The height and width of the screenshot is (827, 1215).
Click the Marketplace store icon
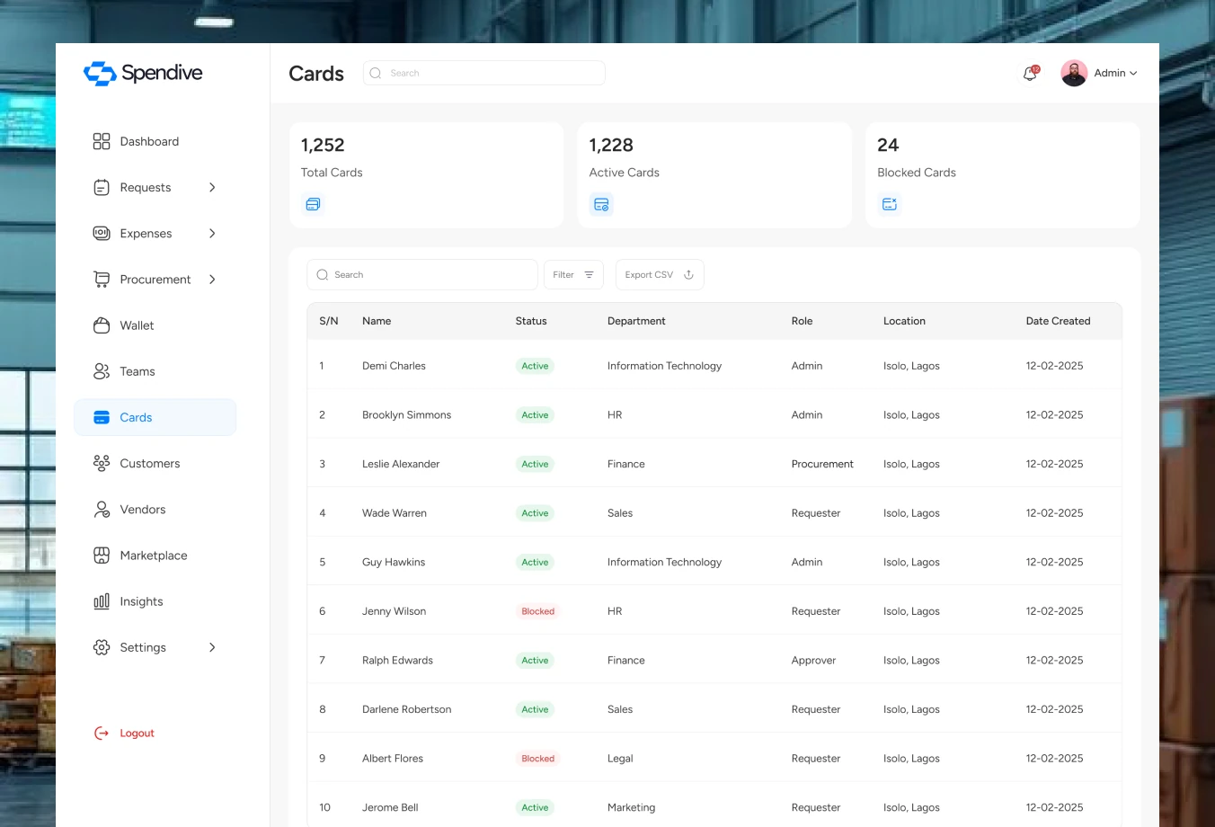[102, 556]
